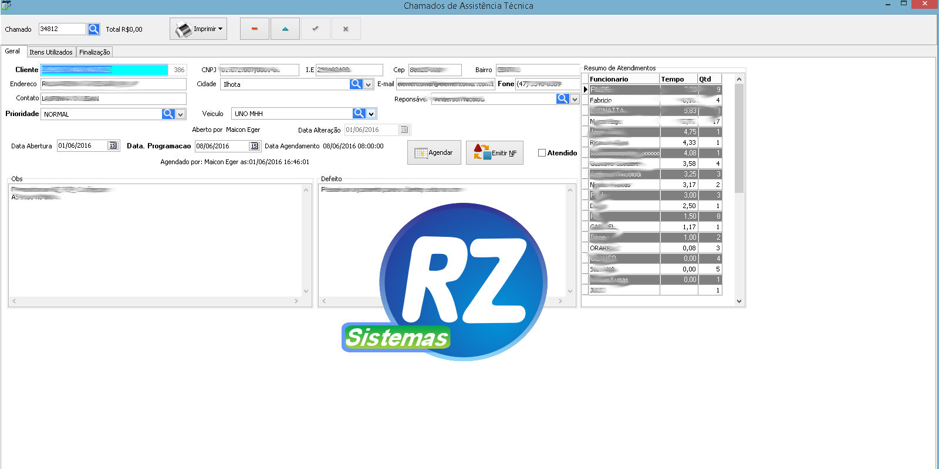The height and width of the screenshot is (469, 939).
Task: Click the grey checkmark confirm button
Action: tap(316, 29)
